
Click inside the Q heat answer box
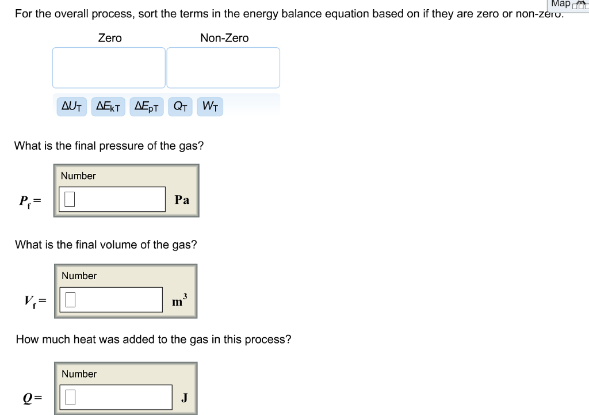118,397
